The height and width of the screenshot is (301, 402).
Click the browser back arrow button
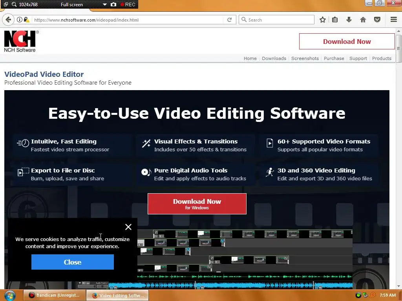point(8,20)
